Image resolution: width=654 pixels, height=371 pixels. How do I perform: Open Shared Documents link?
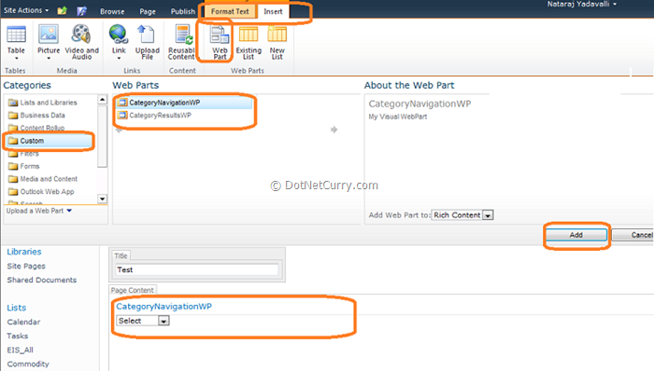click(42, 280)
